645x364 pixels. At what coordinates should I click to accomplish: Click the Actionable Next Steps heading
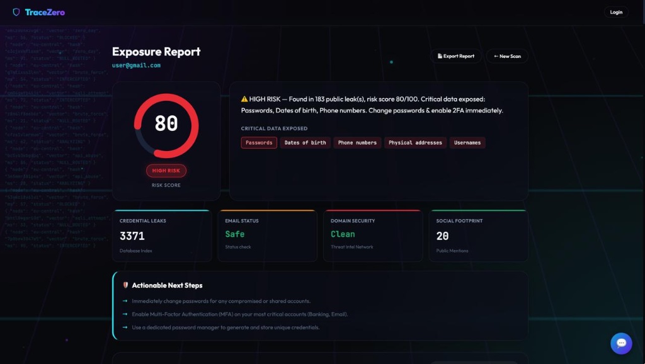pyautogui.click(x=167, y=285)
